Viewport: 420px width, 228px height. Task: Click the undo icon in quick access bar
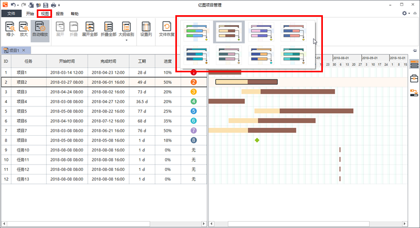[13, 5]
